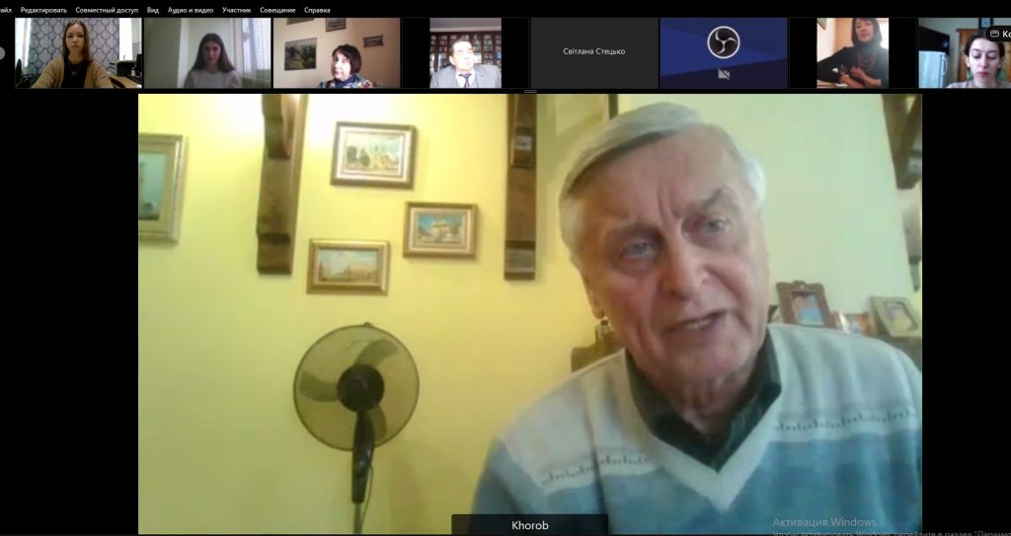Select thumbnail of man in suit with bookshelf
The height and width of the screenshot is (536, 1011).
(x=466, y=53)
